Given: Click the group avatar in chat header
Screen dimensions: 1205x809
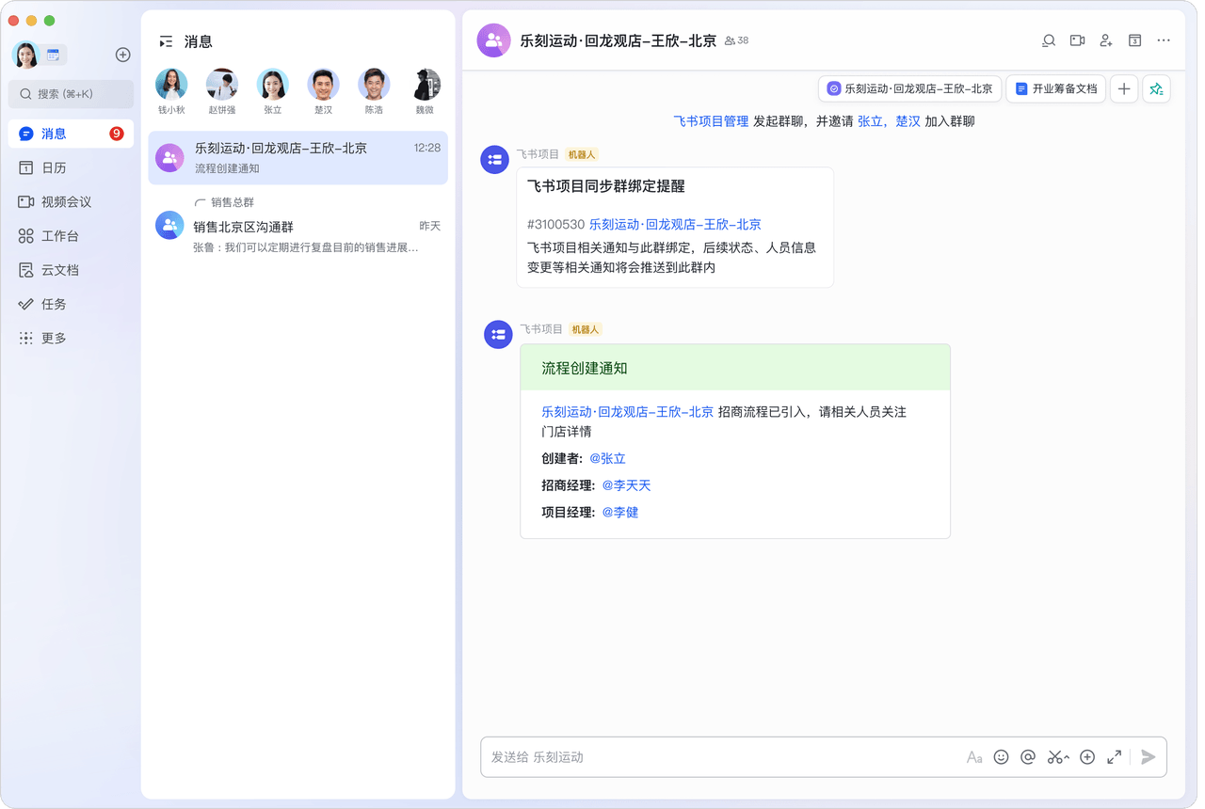Looking at the screenshot, I should click(493, 40).
